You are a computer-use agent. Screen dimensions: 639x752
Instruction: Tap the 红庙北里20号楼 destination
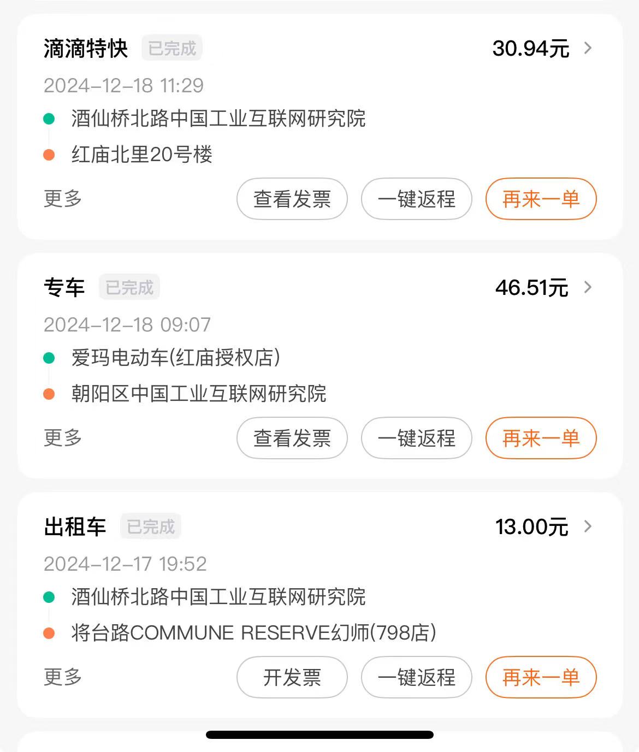click(142, 155)
